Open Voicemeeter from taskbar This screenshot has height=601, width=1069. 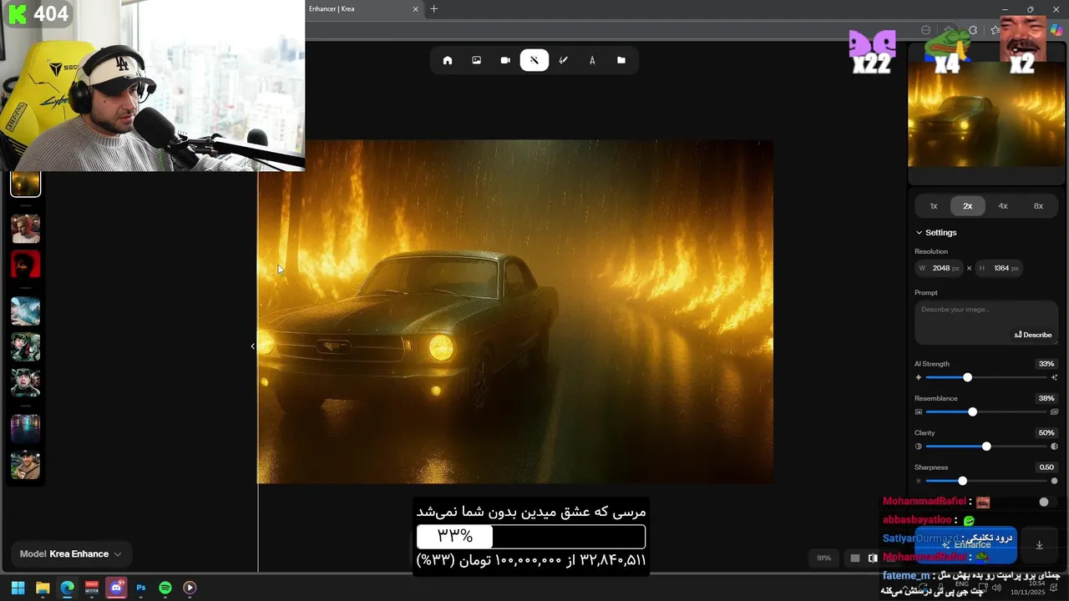[x=92, y=588]
